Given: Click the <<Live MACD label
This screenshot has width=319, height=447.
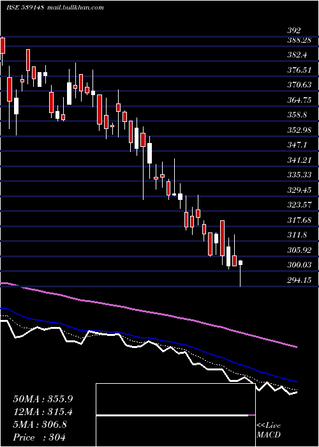Looking at the screenshot, I should coord(269,430).
